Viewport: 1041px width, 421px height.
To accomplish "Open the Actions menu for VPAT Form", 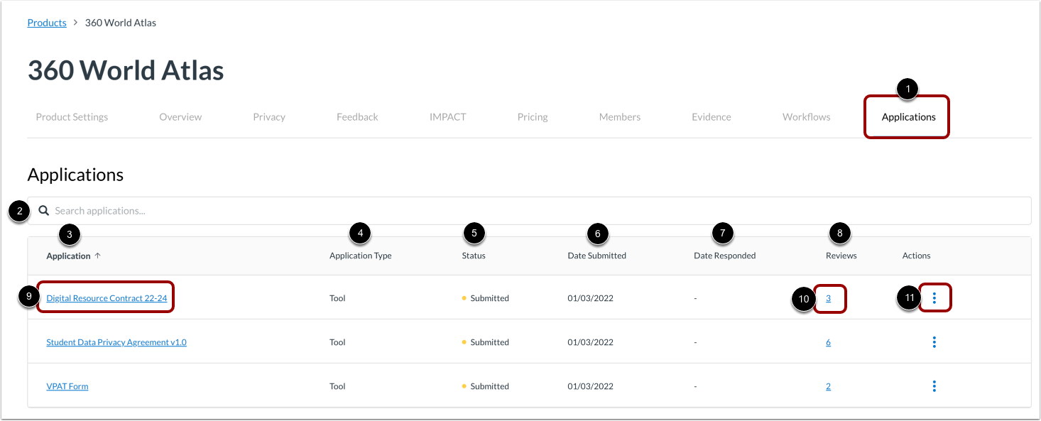I will click(934, 386).
